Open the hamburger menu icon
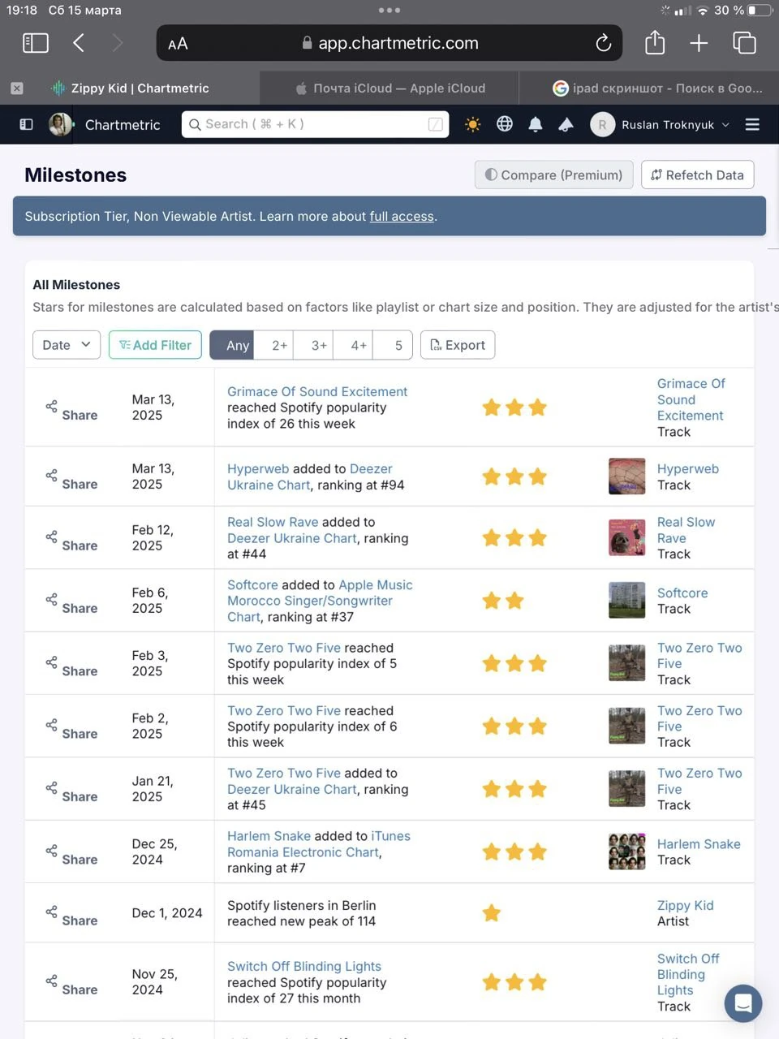Viewport: 779px width, 1039px height. pos(752,124)
